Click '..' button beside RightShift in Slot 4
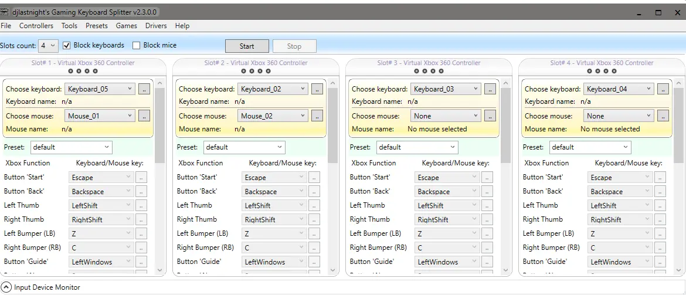The width and height of the screenshot is (686, 295). [x=660, y=220]
